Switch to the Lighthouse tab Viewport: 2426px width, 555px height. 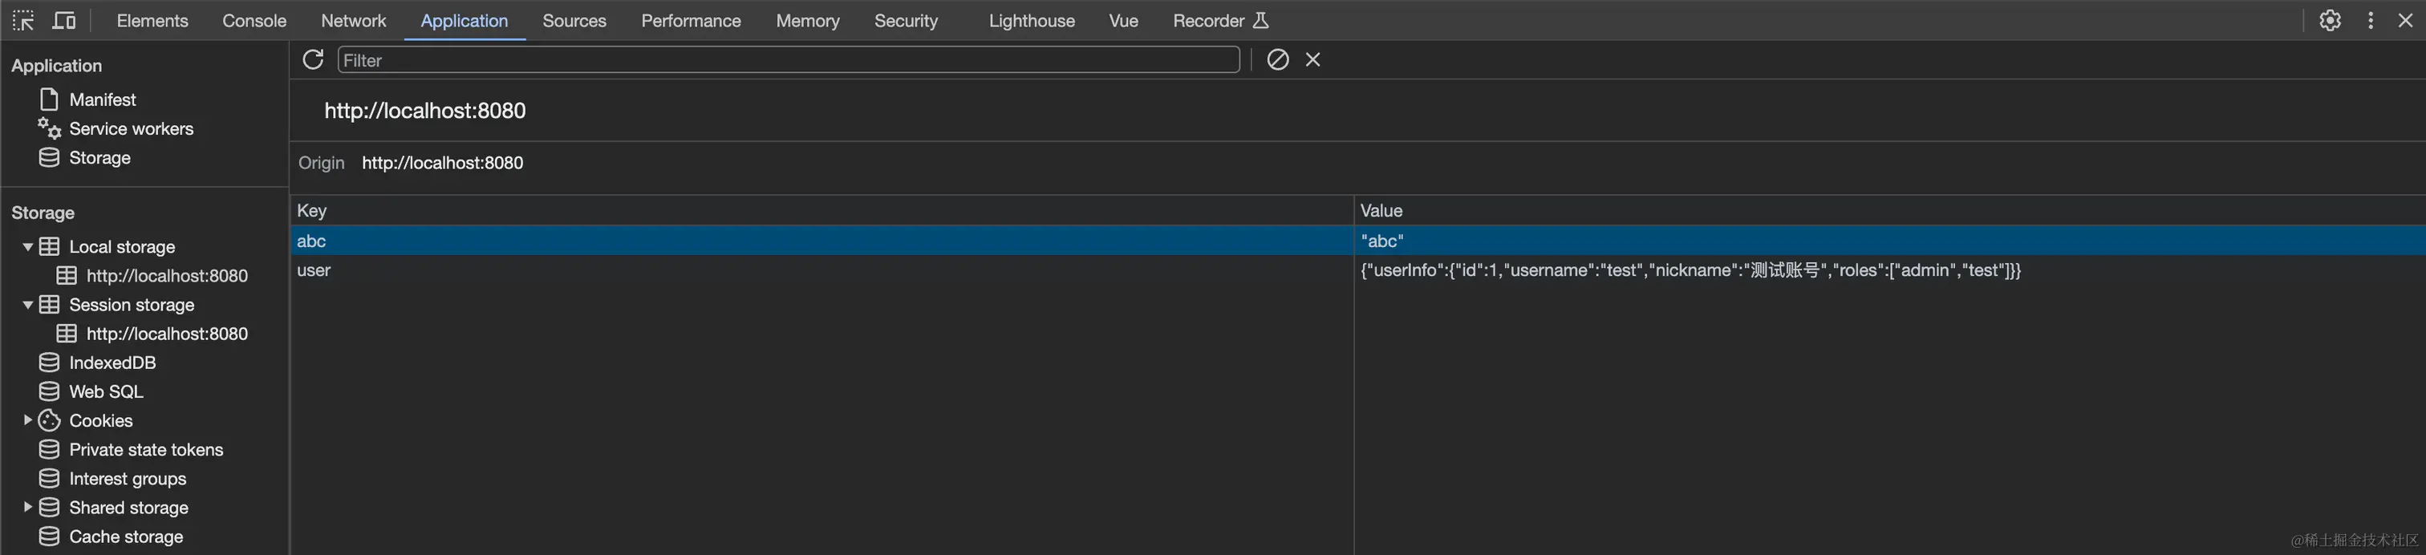click(1031, 21)
